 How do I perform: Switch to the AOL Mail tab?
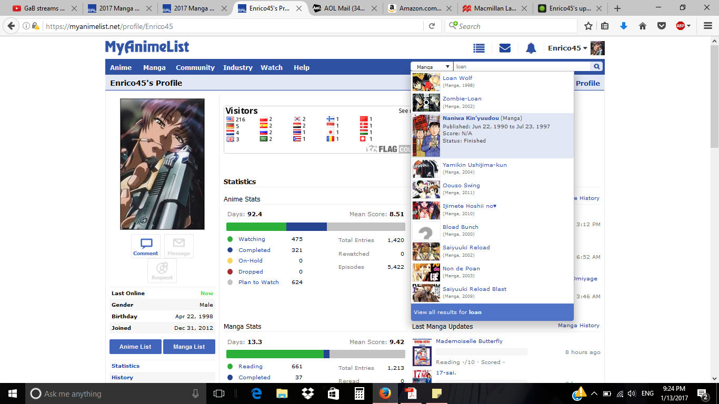pyautogui.click(x=346, y=8)
